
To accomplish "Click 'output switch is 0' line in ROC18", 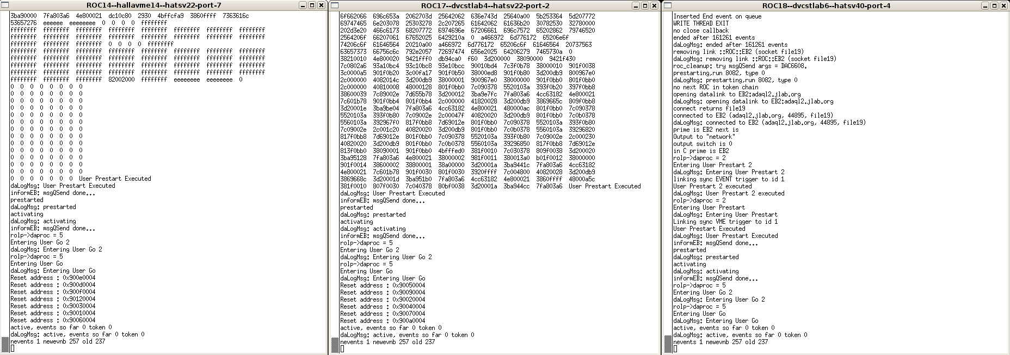I will pos(703,144).
